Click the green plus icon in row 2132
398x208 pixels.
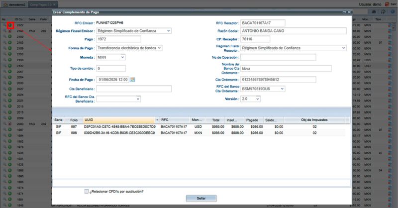(x=10, y=66)
